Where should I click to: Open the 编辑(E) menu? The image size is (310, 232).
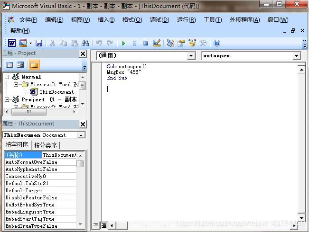(54, 20)
